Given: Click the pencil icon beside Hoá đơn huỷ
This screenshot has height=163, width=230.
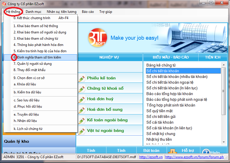Looking at the screenshot, I should tap(82, 99).
